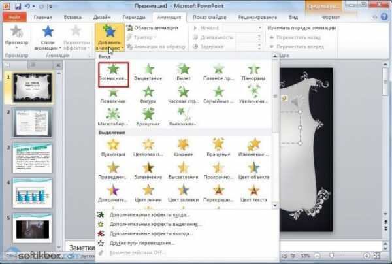Screen dimensions: 392x264
Task: Select the Случайные полосы entrance effect
Action: point(218,95)
